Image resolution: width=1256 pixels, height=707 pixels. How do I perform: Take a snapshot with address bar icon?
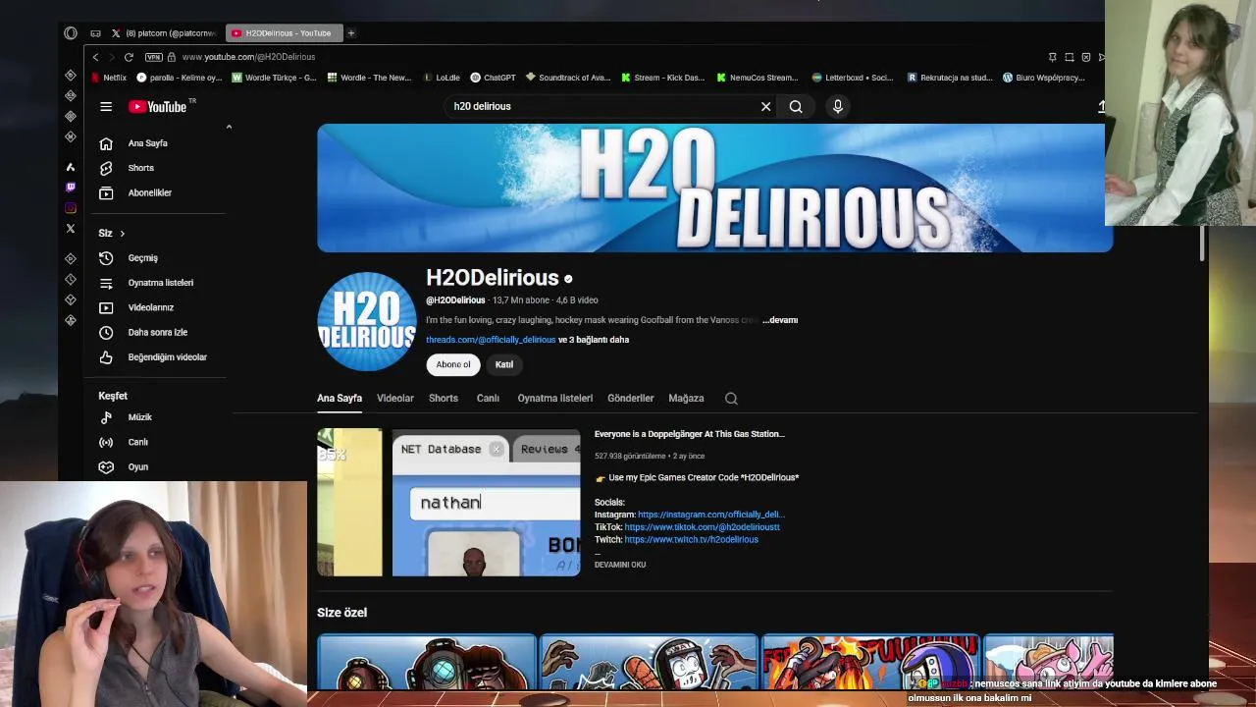click(1070, 57)
